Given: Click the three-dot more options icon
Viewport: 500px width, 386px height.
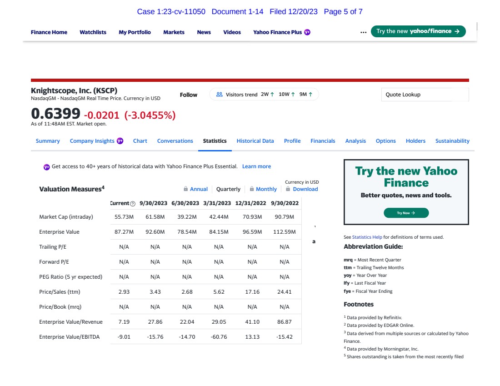Looking at the screenshot, I should click(363, 32).
